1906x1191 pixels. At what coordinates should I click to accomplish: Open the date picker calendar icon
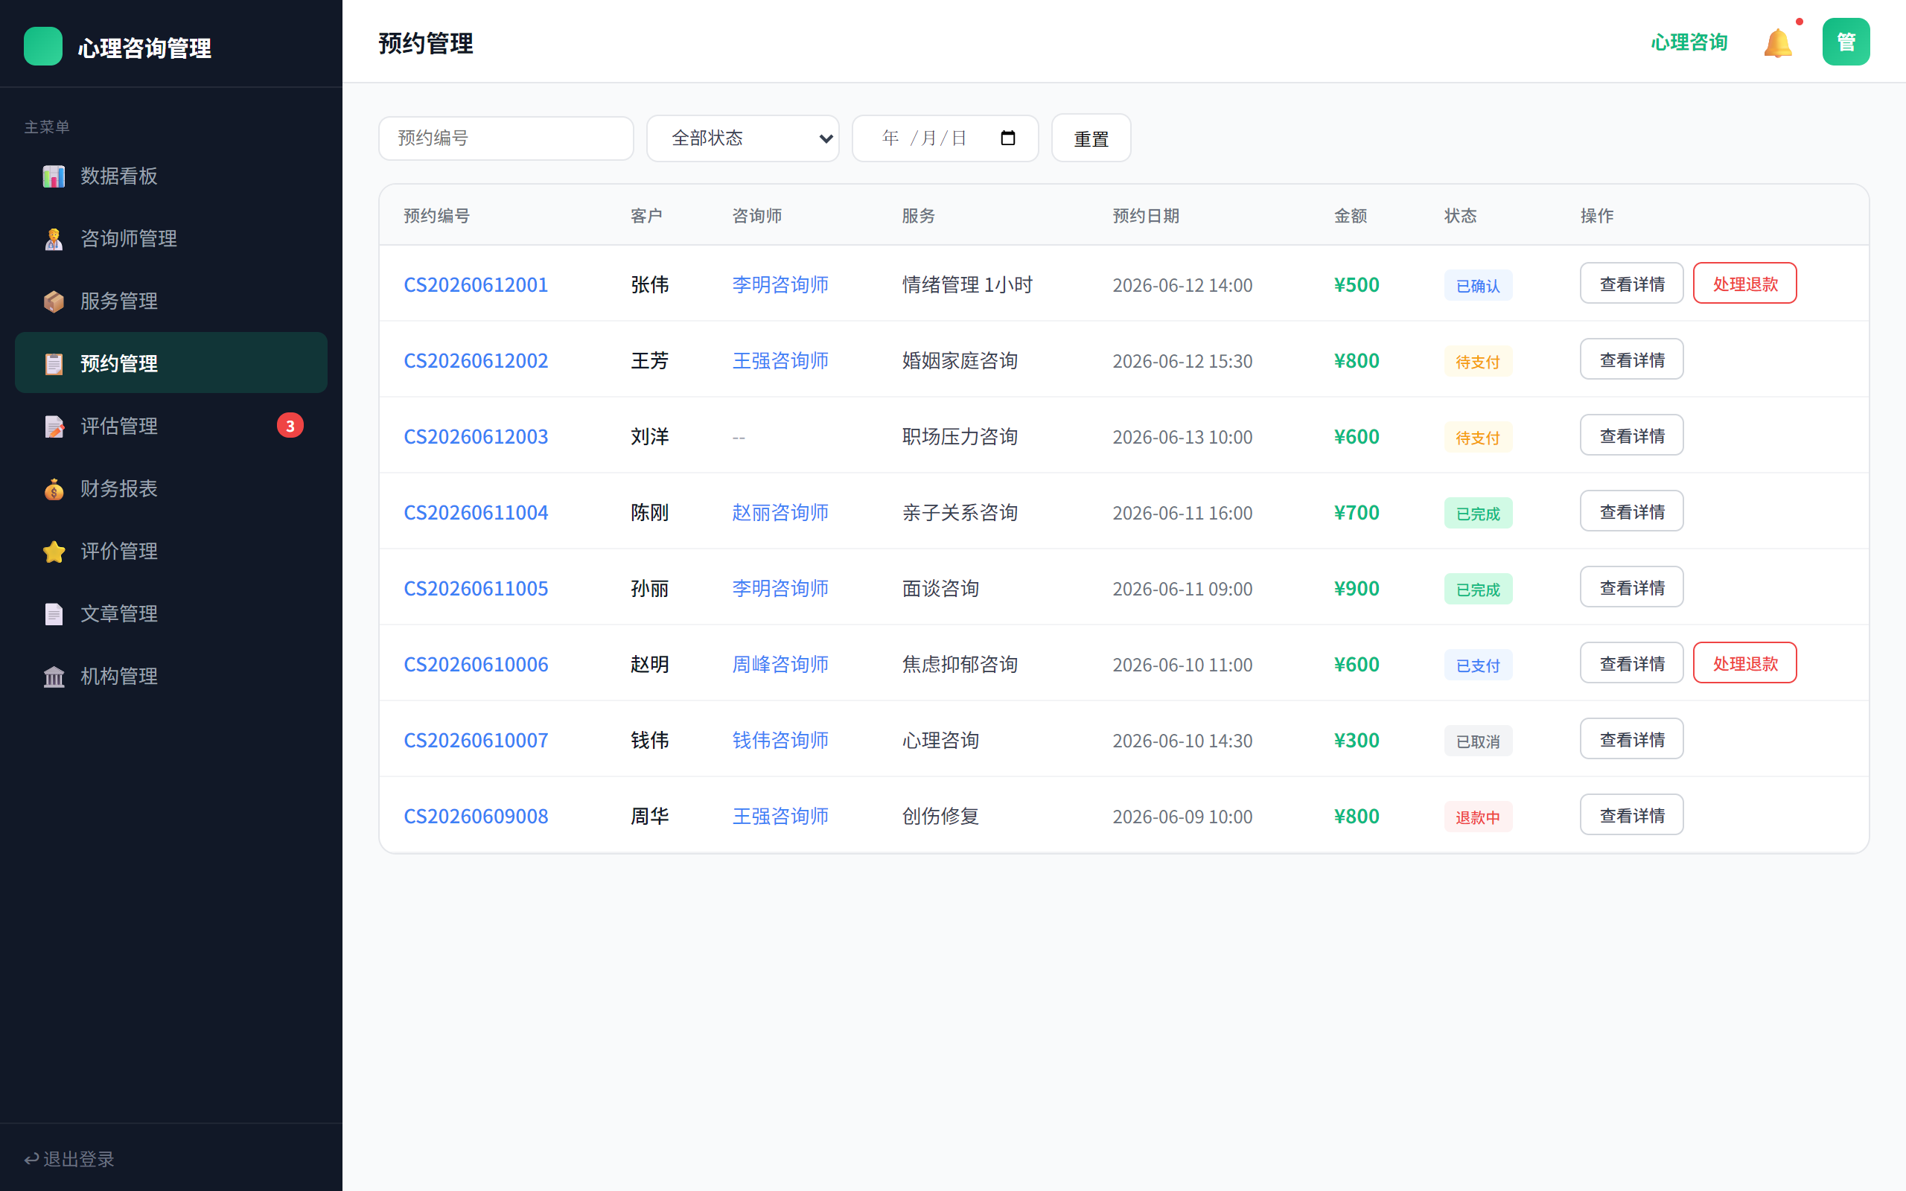tap(1007, 138)
